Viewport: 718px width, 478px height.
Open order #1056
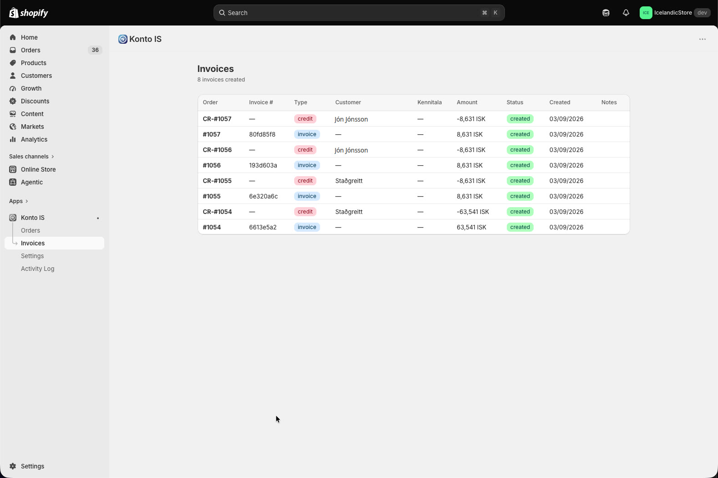(212, 165)
